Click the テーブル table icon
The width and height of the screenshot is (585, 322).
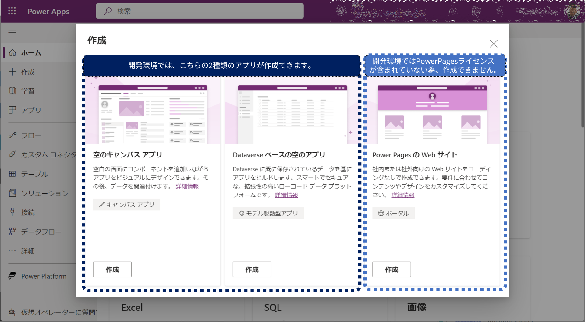coord(12,174)
